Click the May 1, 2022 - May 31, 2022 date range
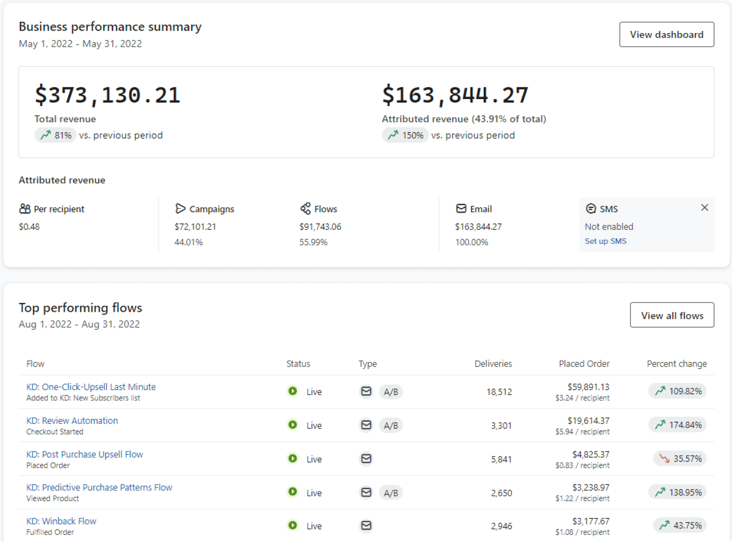This screenshot has height=543, width=732. (80, 44)
